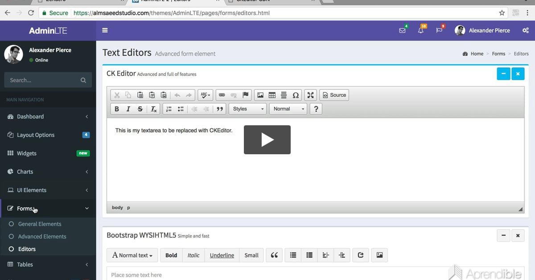
Task: Open General Elements page
Action: click(x=40, y=224)
